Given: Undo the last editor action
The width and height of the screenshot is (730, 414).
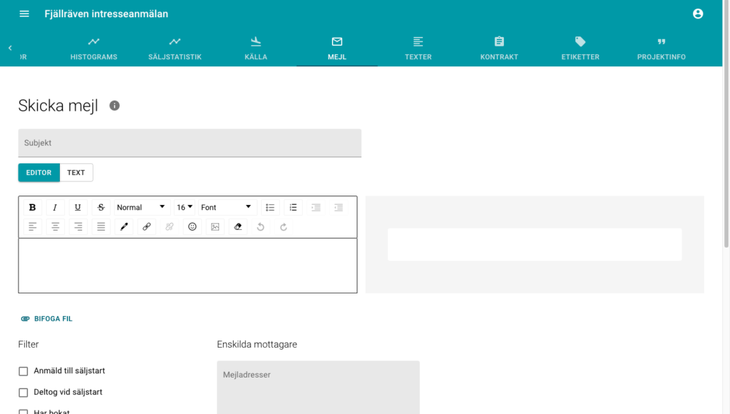Looking at the screenshot, I should (260, 226).
